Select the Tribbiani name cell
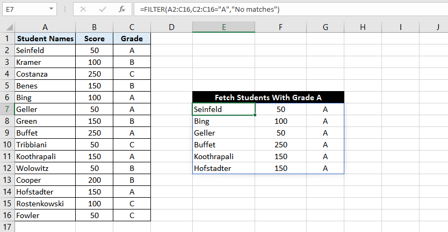448x232 pixels. point(45,145)
